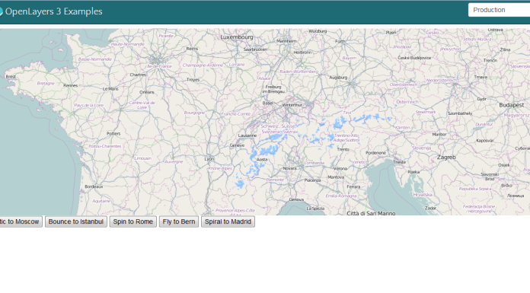Screen dimensions: 530x293
Task: Click Bounce to Istanbul button
Action: point(76,221)
